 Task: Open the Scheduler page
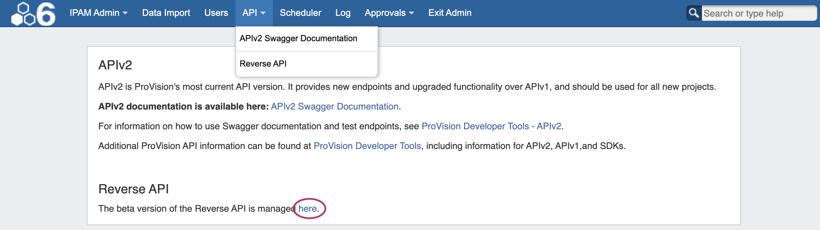pos(300,13)
